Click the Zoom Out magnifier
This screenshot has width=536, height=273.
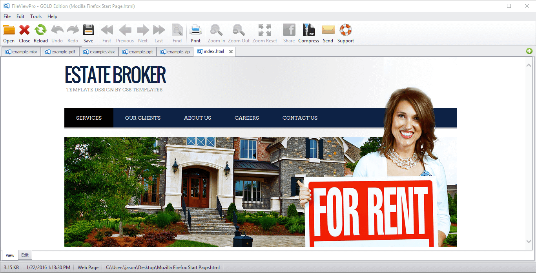point(239,30)
